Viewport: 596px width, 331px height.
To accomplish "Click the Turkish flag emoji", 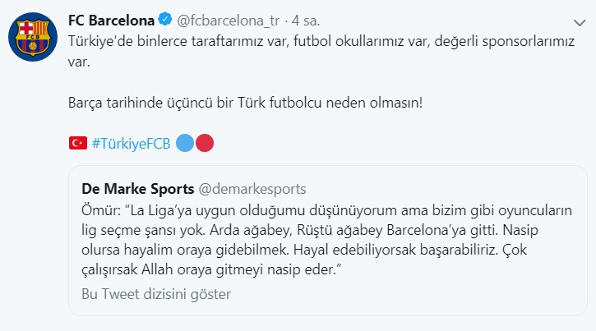I will click(x=78, y=144).
